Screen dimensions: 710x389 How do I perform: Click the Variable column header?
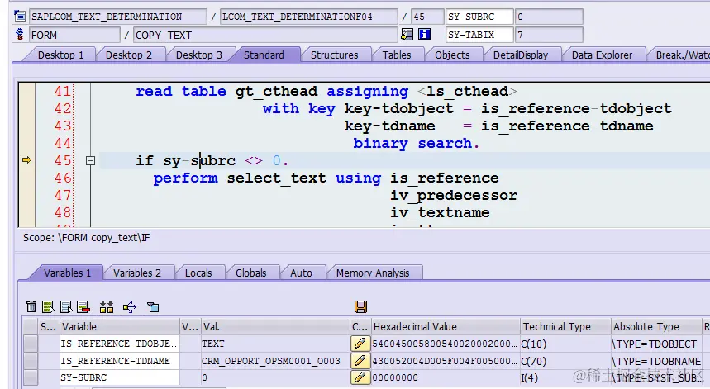click(120, 326)
